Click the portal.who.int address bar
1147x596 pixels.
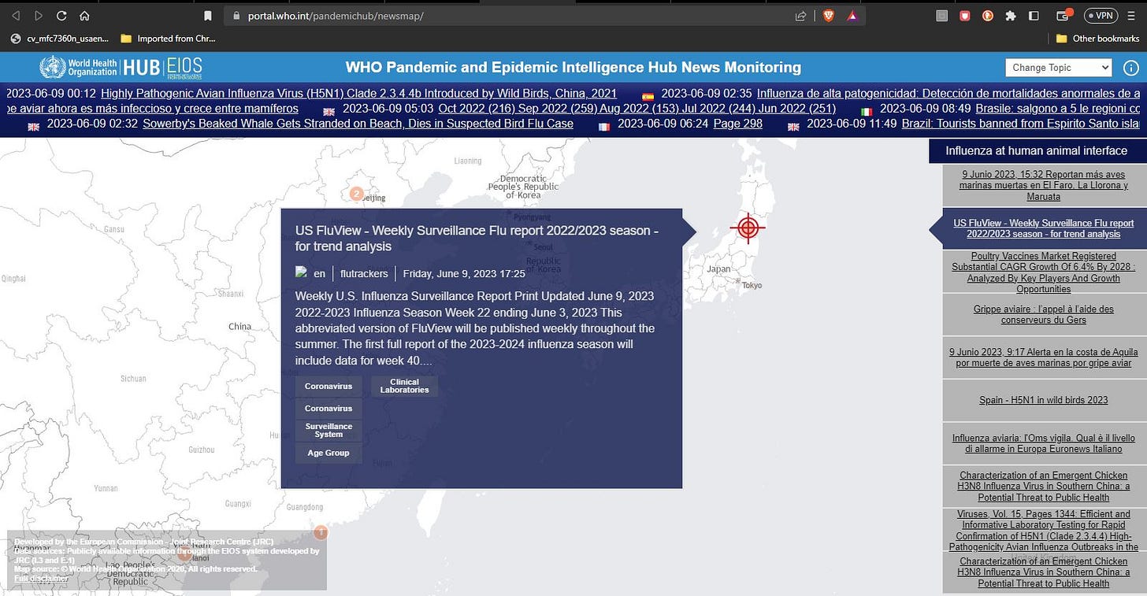pyautogui.click(x=504, y=16)
